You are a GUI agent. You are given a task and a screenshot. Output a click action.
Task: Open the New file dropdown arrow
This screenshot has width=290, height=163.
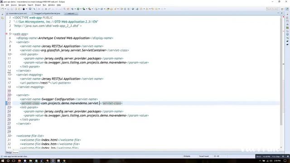click(5, 9)
